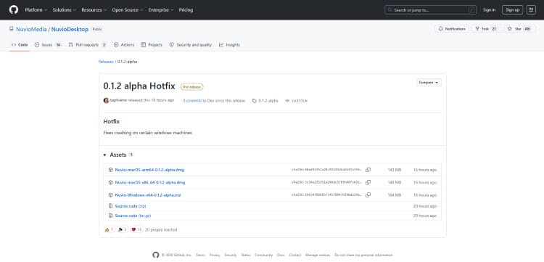Image resolution: width=544 pixels, height=262 pixels.
Task: Open the footer Terms link
Action: (x=200, y=255)
